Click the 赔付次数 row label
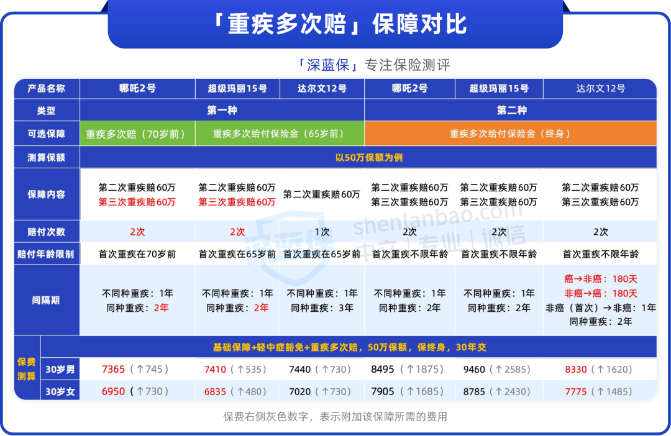This screenshot has width=671, height=436. (47, 231)
